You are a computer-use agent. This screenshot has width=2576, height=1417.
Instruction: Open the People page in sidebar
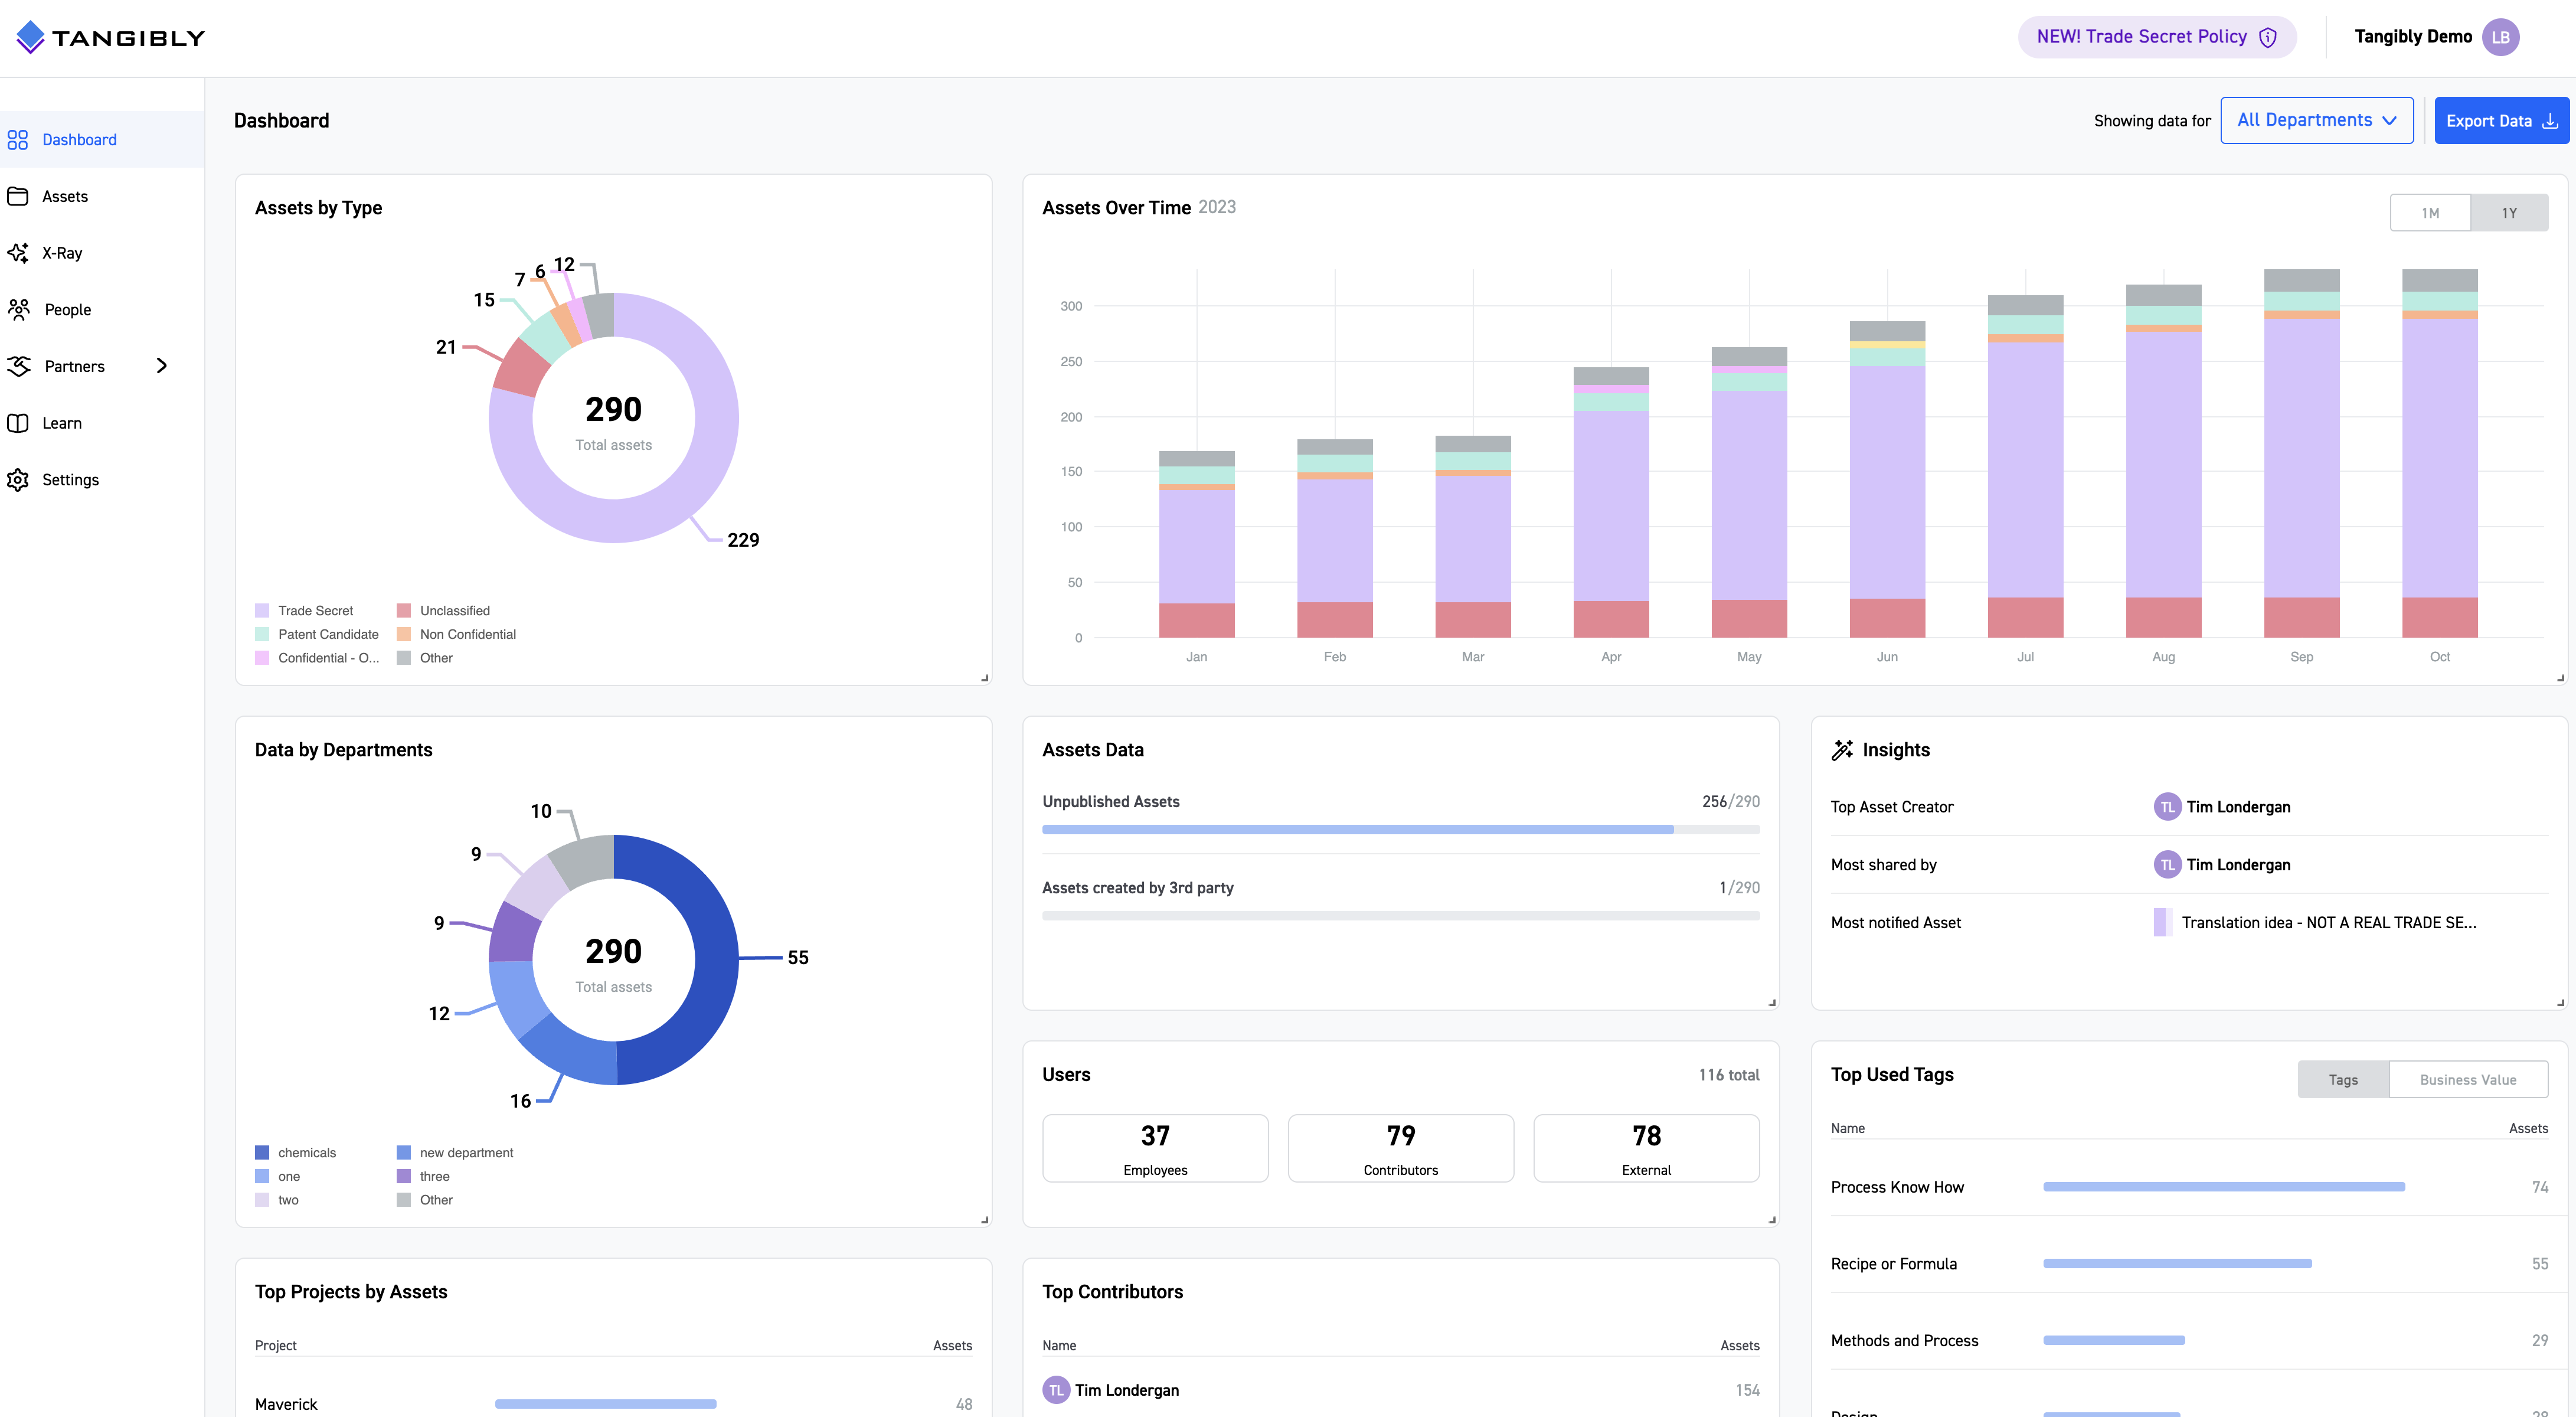pyautogui.click(x=102, y=310)
